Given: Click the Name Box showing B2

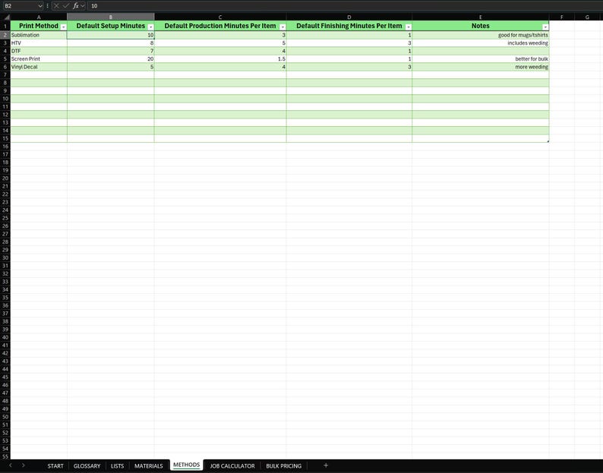Looking at the screenshot, I should click(20, 6).
